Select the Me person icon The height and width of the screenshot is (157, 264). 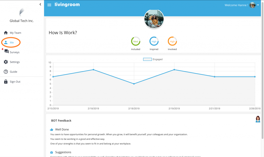[6, 42]
